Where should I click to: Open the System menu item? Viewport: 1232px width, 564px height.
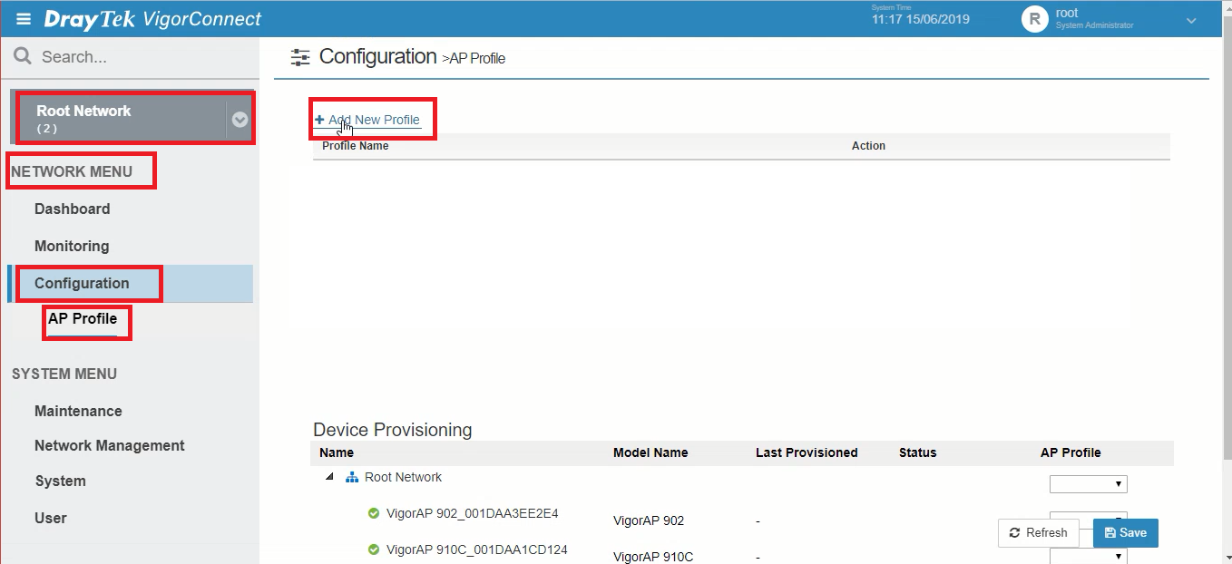pyautogui.click(x=61, y=481)
